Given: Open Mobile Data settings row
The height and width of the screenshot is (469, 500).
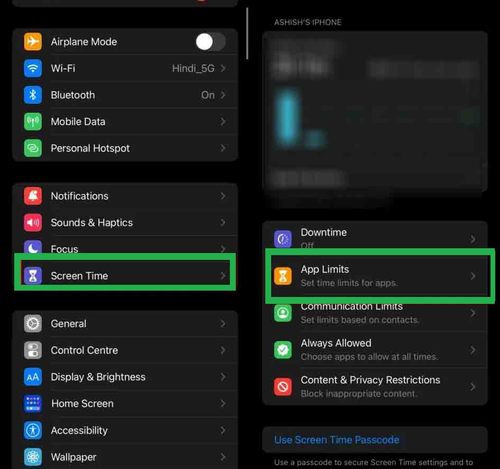Looking at the screenshot, I should 125,122.
